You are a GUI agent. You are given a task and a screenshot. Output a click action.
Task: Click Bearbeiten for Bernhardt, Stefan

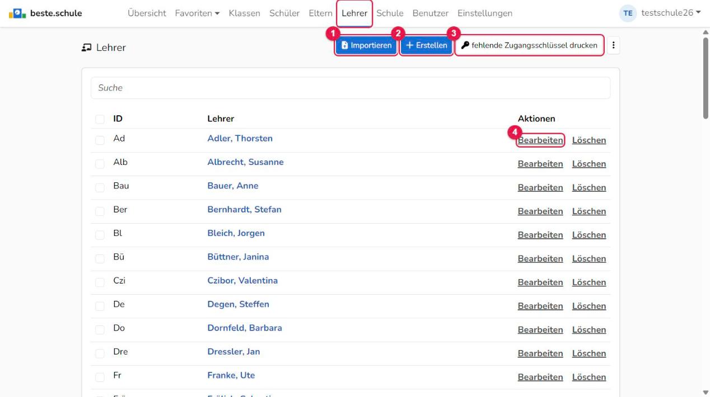540,211
